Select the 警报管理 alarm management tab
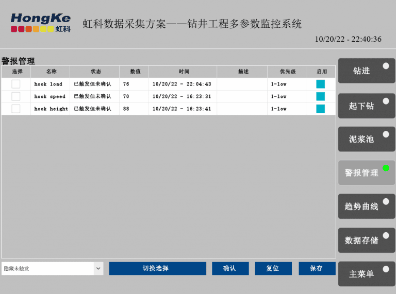Image resolution: width=396 pixels, height=294 pixels. point(366,173)
